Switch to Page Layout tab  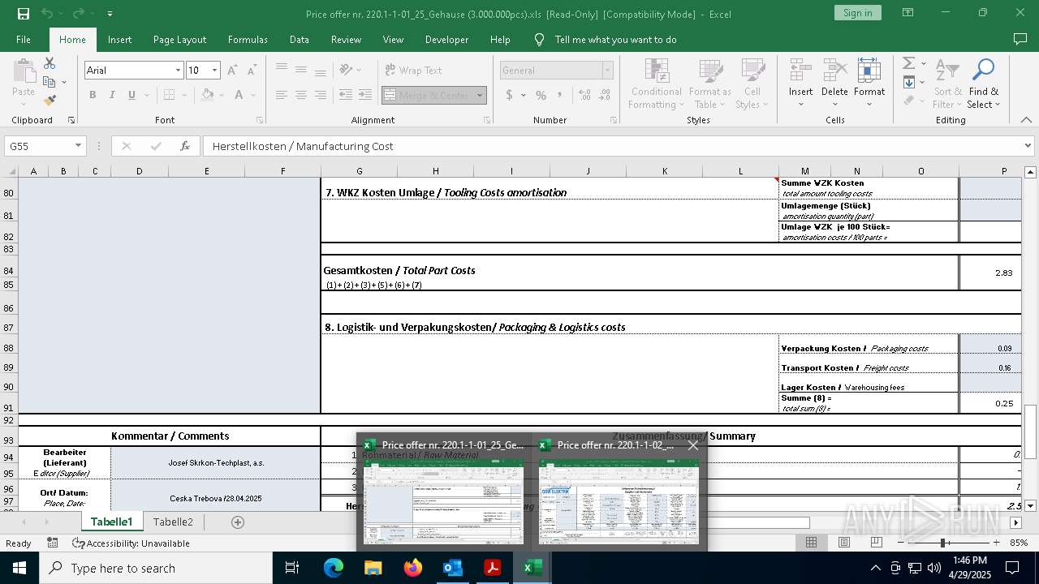click(179, 40)
